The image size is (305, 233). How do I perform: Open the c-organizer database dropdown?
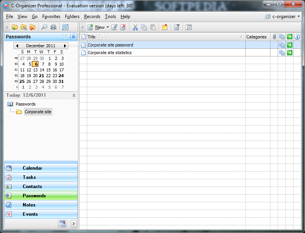[x=282, y=17]
